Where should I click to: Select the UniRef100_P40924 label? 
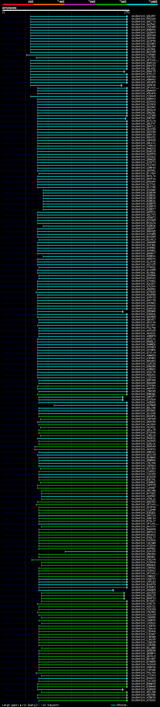point(143,540)
